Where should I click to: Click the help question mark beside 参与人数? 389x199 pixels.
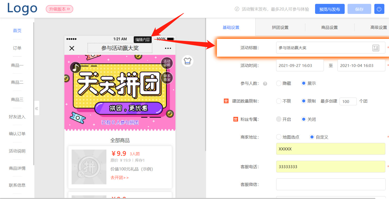pos(265,83)
